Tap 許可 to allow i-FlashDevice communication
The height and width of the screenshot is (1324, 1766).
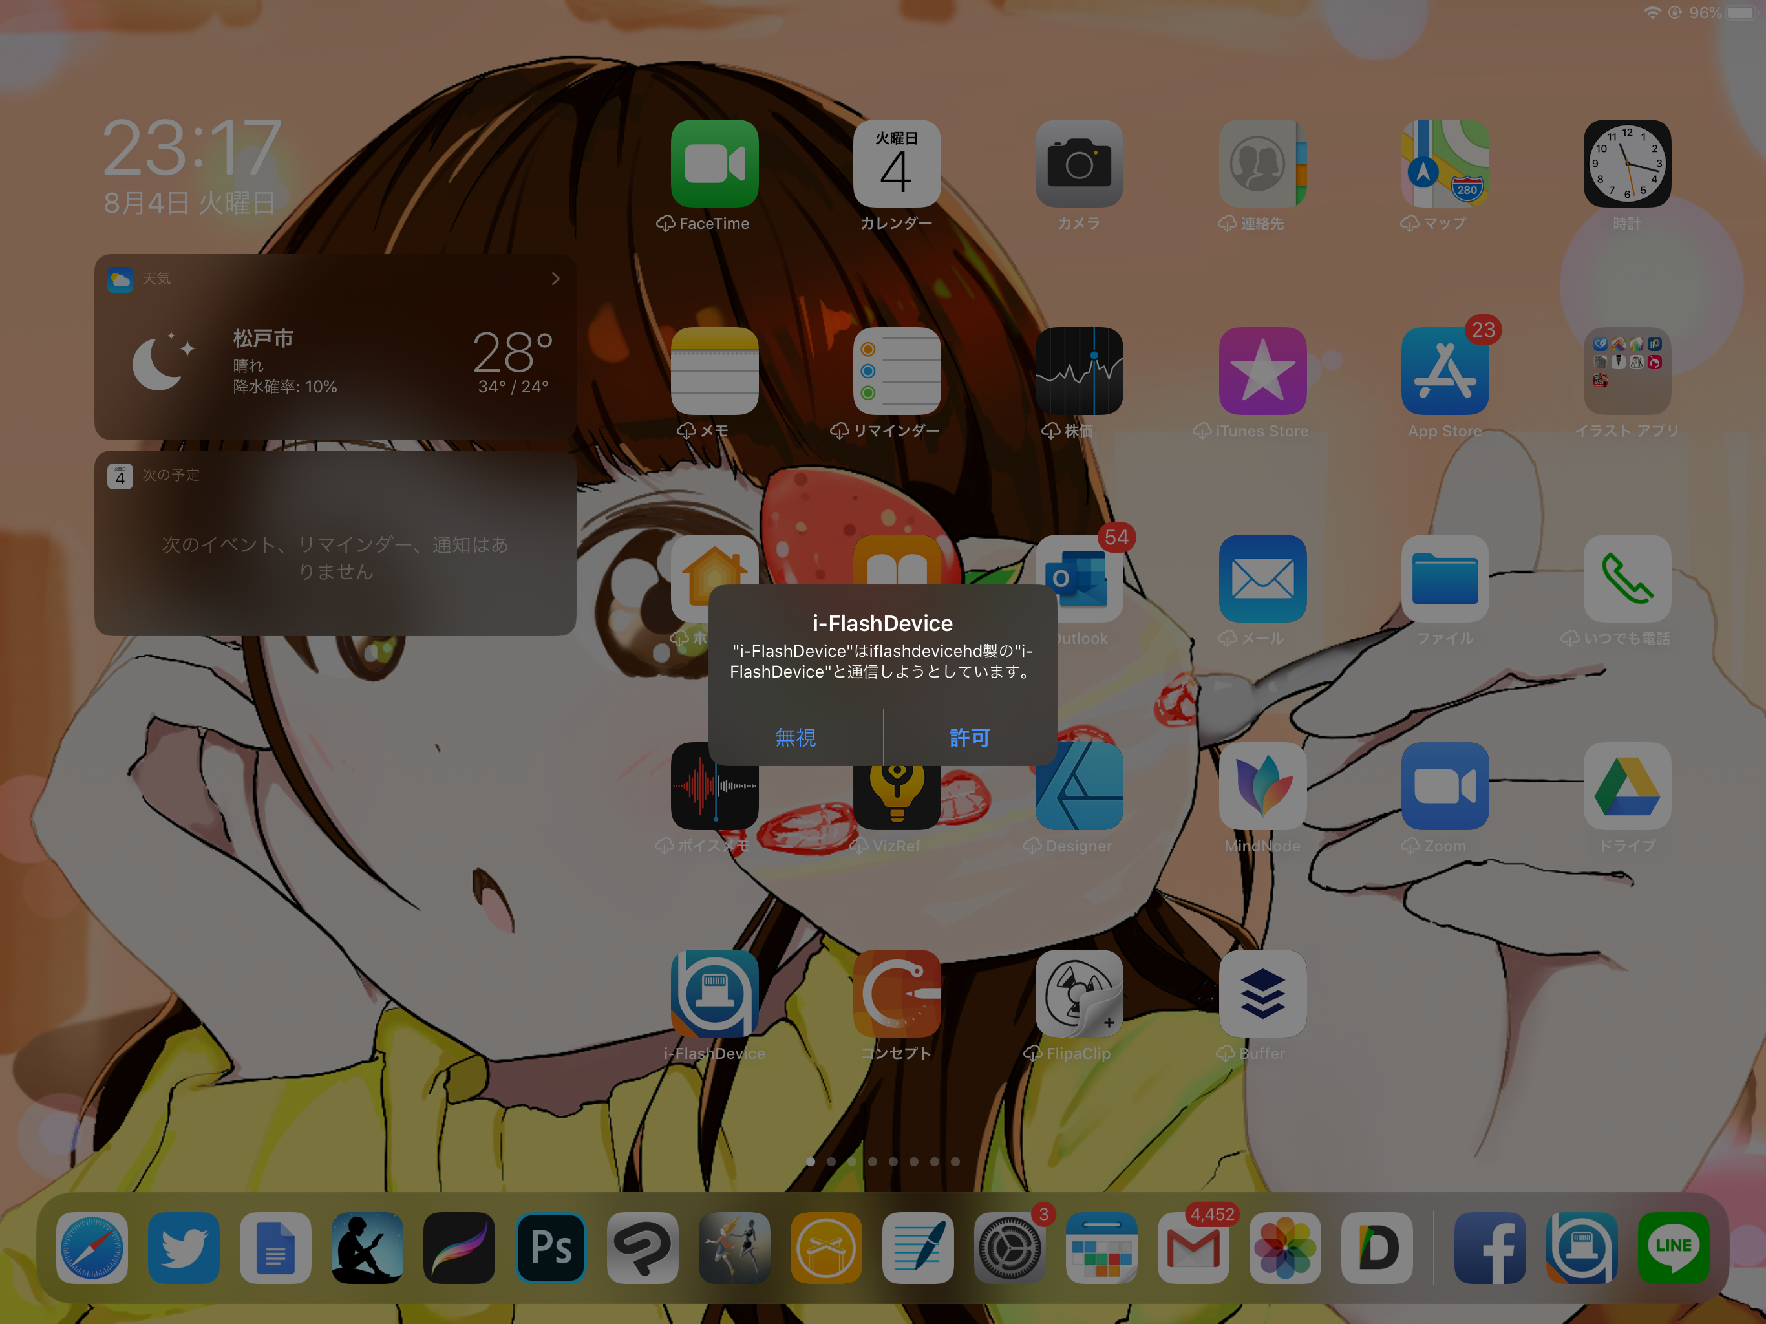click(970, 737)
